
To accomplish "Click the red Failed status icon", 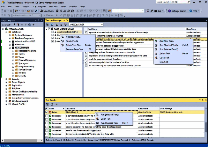I will point(50,112).
